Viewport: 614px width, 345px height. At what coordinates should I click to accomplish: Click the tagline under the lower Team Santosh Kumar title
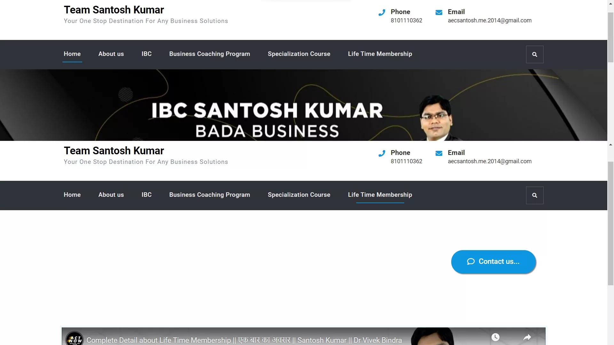pyautogui.click(x=146, y=162)
